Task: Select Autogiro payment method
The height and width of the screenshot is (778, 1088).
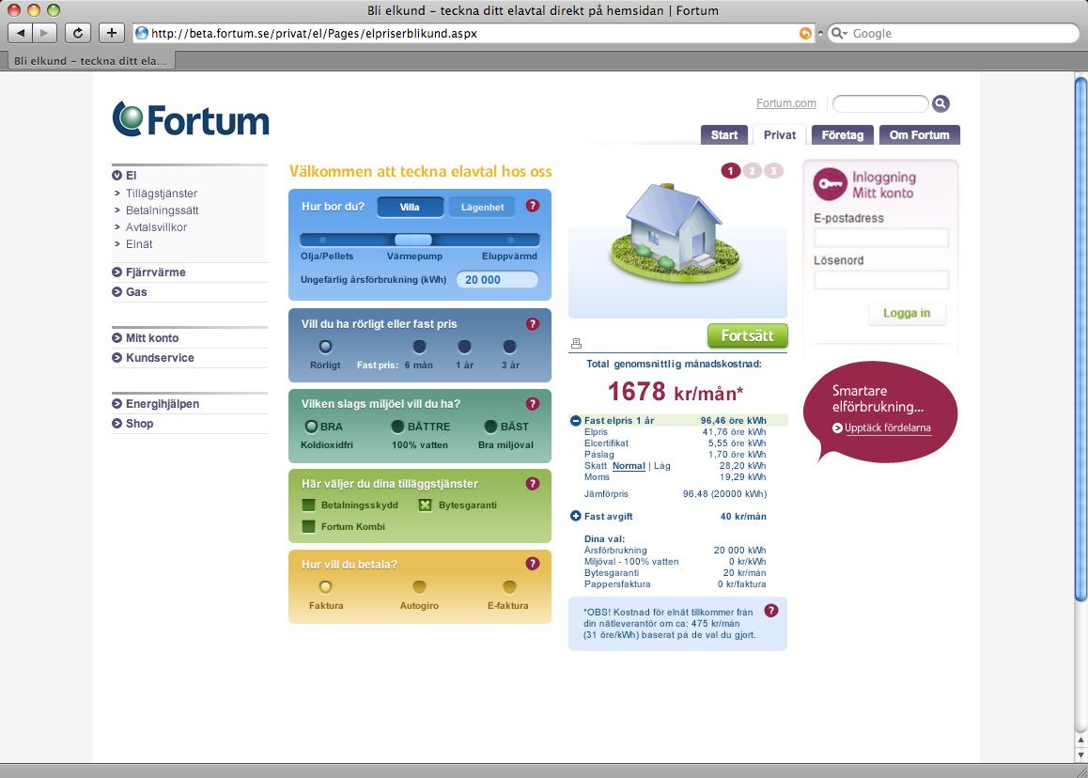Action: pos(419,587)
